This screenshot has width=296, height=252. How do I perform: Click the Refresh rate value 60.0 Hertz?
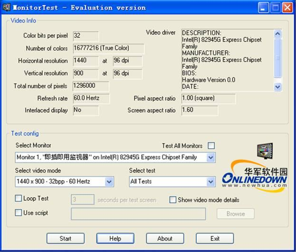(x=91, y=99)
